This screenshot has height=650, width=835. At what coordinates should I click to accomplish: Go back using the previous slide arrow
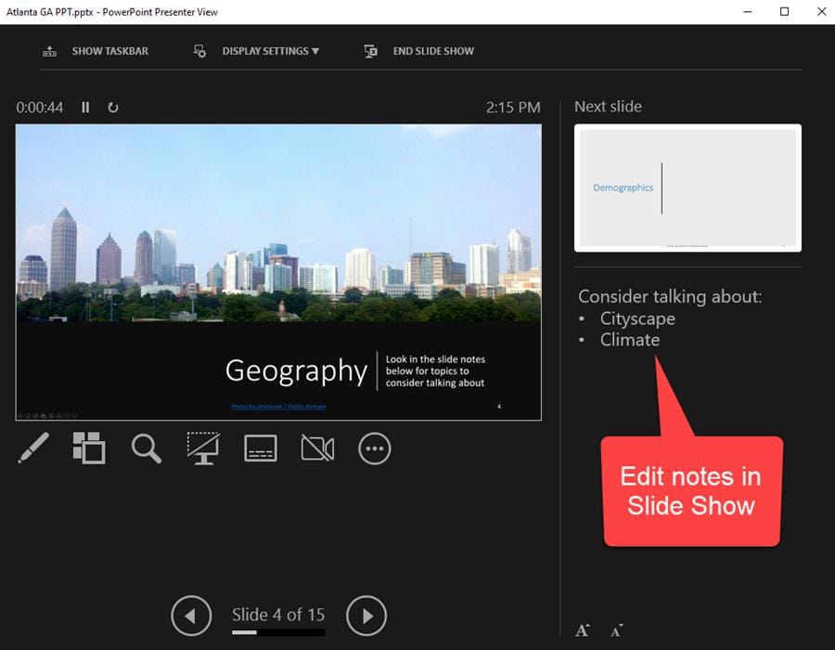click(191, 615)
